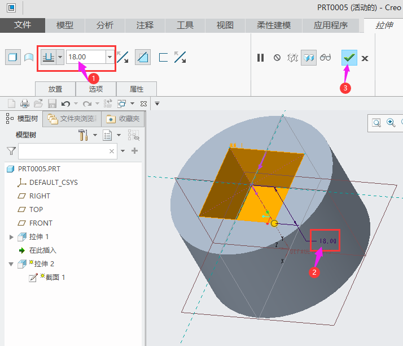Toggle the thicken sketch option

coord(164,57)
